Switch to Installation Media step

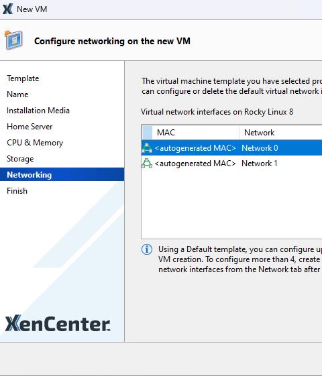click(38, 111)
